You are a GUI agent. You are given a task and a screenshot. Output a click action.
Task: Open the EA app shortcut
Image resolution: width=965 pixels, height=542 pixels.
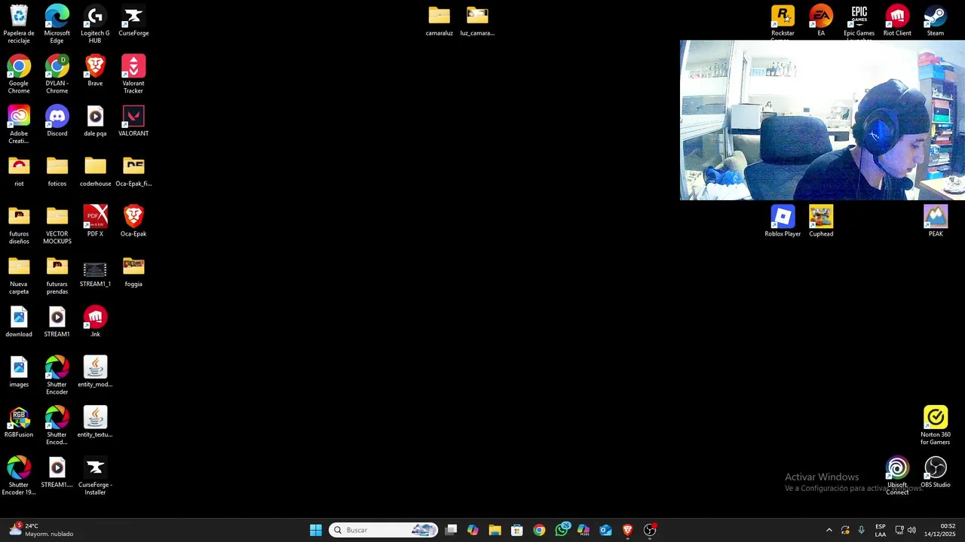click(x=821, y=21)
